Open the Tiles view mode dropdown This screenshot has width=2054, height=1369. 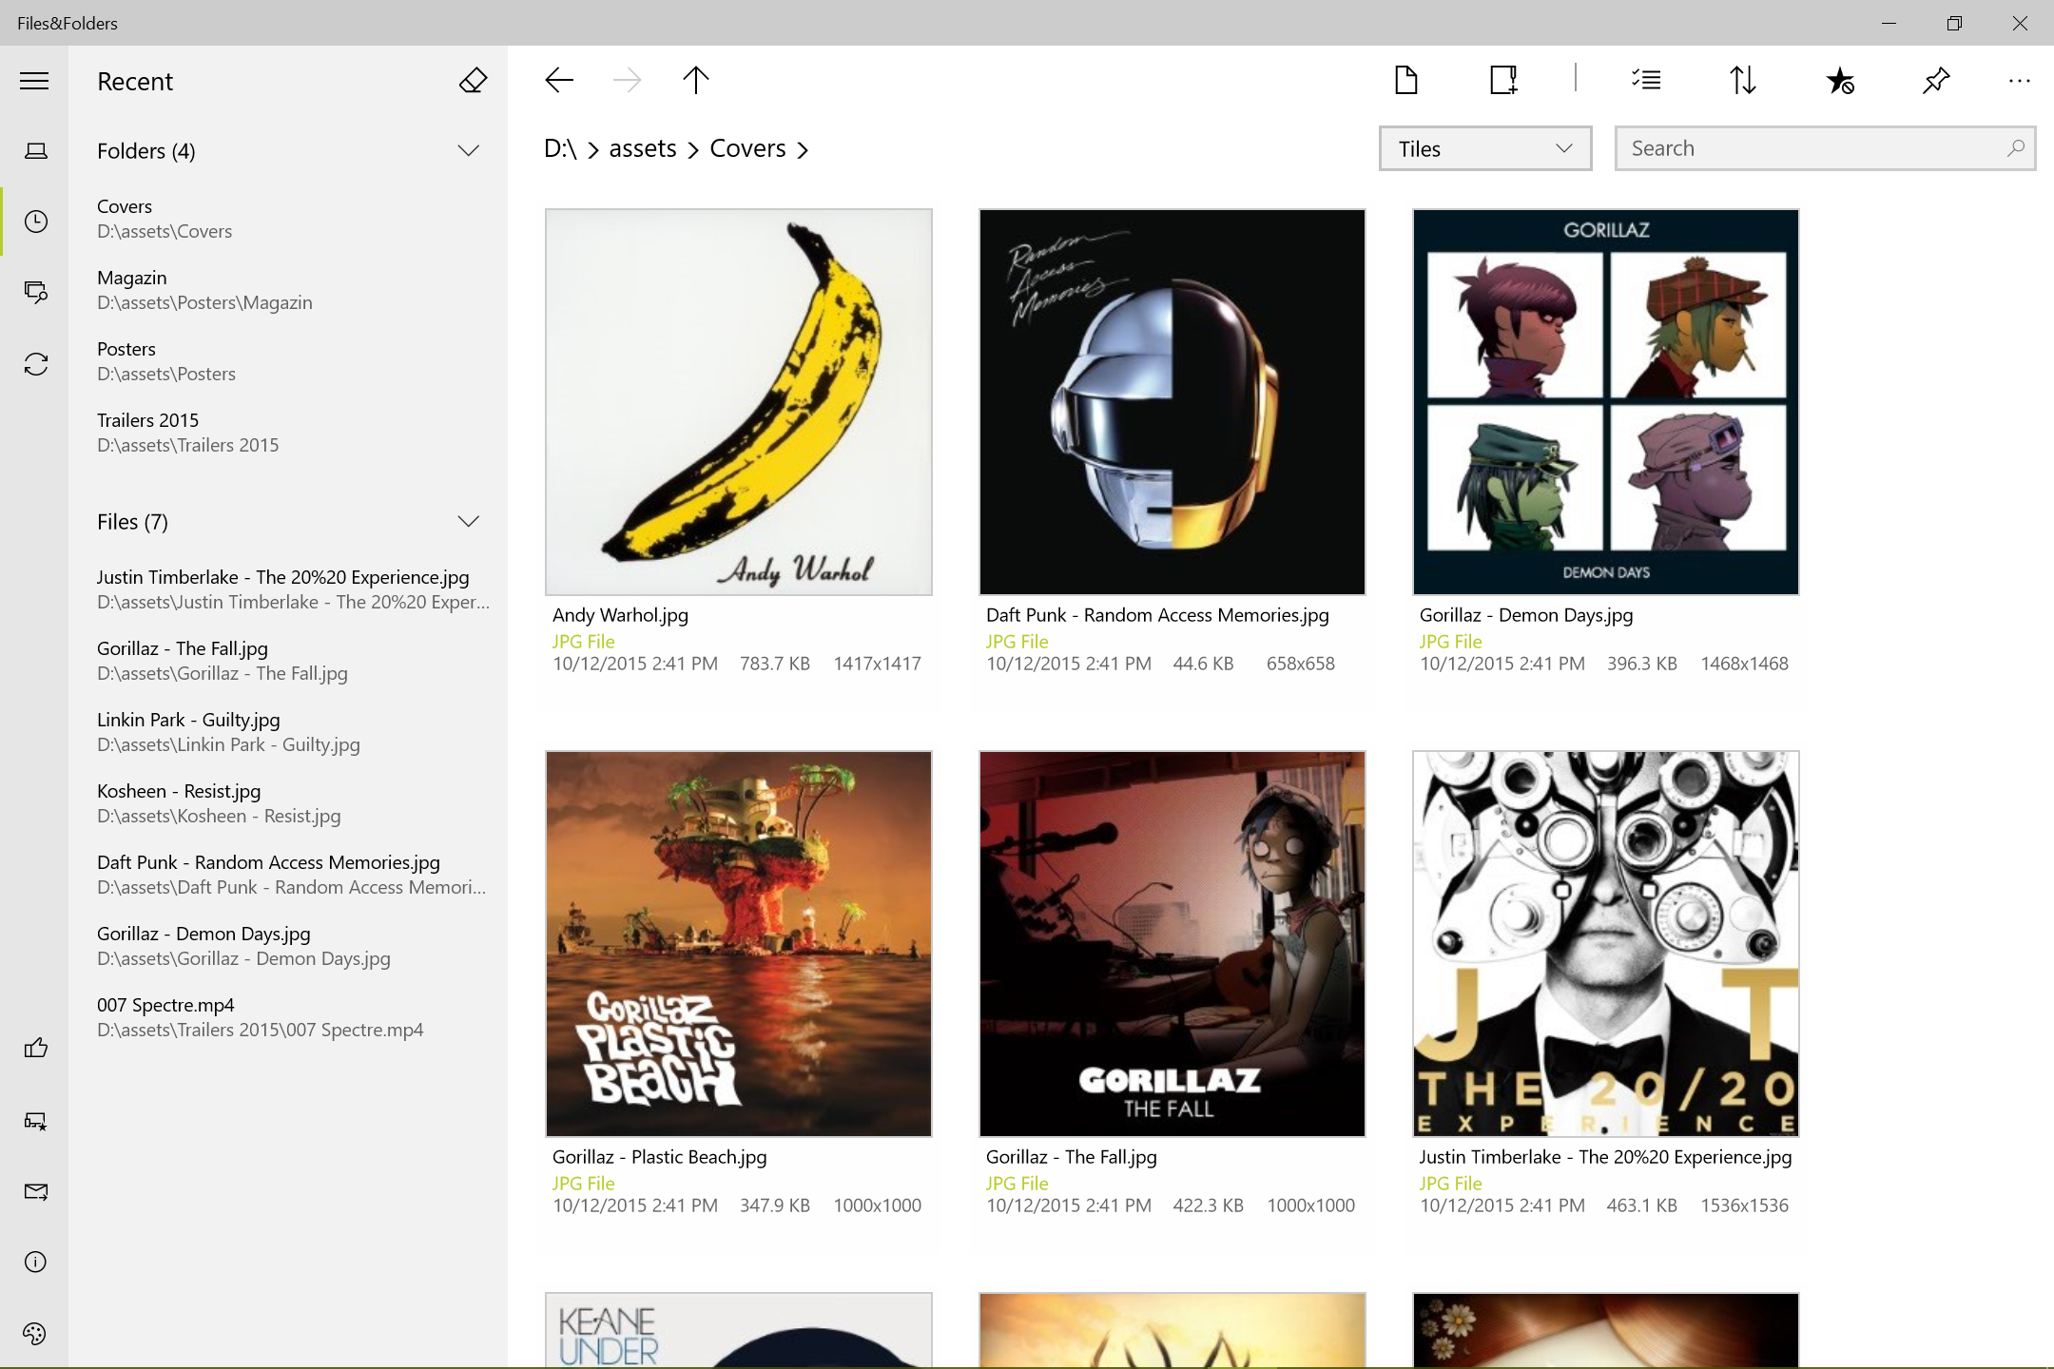[1485, 148]
